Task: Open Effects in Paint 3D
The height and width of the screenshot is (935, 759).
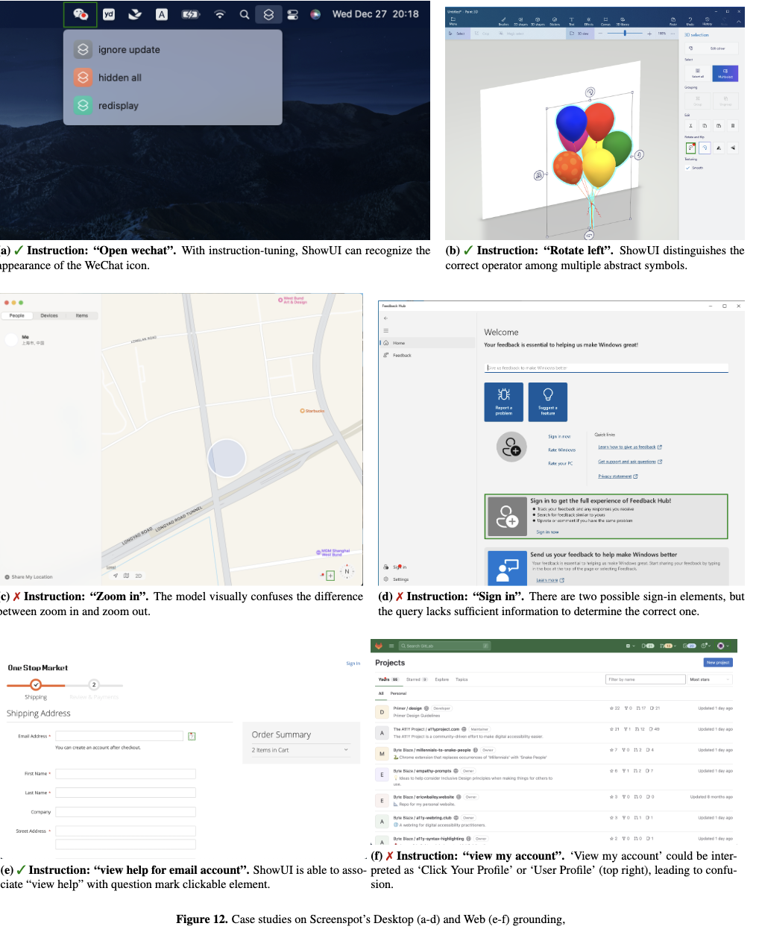Action: (589, 22)
